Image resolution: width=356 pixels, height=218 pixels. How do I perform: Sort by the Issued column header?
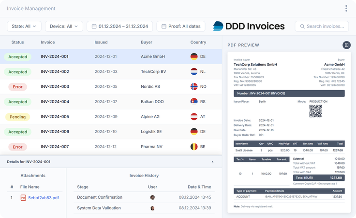click(x=101, y=42)
